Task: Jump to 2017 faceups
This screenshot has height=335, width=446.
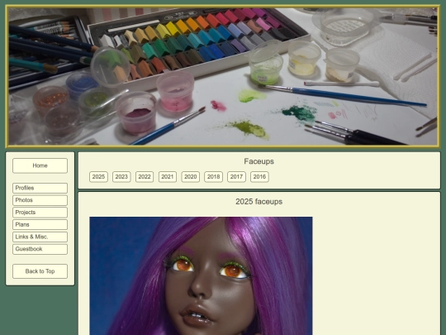Action: click(x=236, y=177)
